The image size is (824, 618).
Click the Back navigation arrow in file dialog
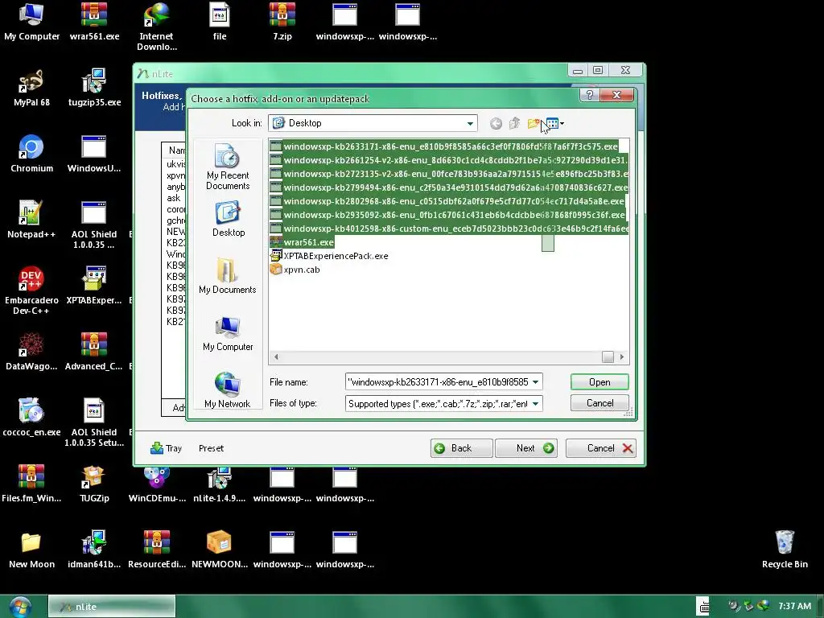click(496, 123)
